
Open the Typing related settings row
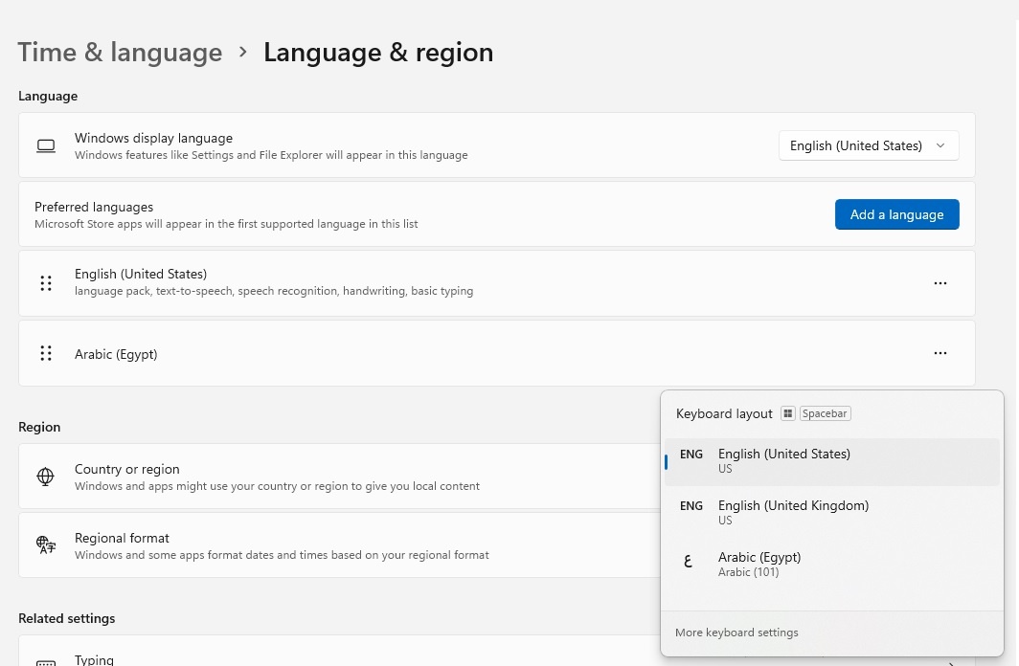[335, 658]
